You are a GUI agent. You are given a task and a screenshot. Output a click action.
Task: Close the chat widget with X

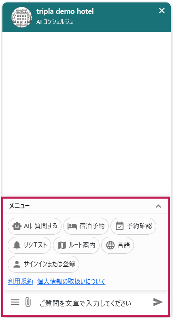(x=161, y=11)
